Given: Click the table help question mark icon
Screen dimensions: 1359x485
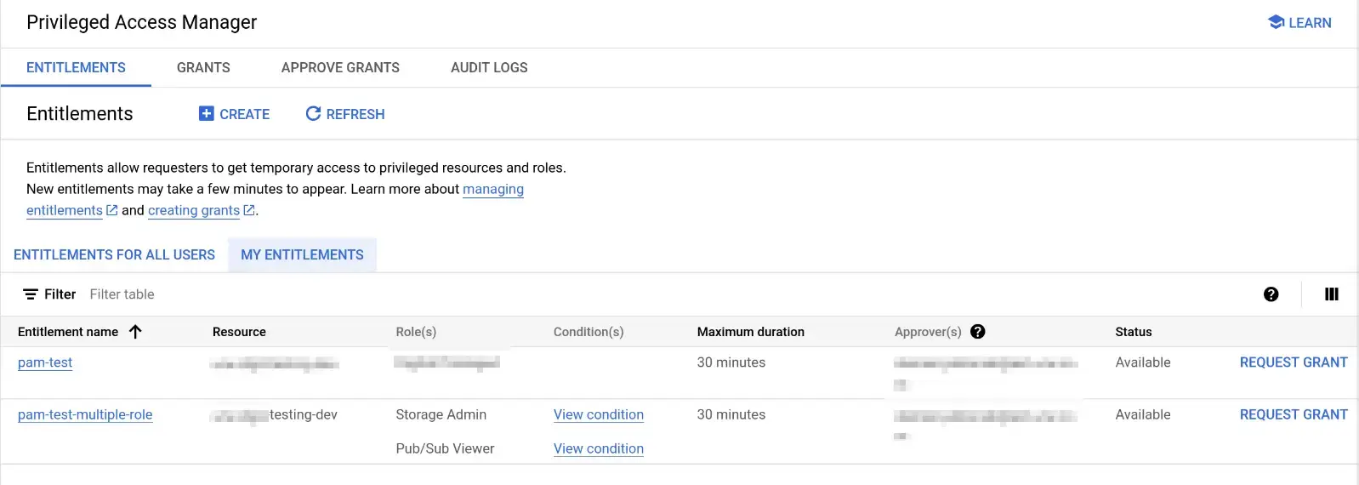Looking at the screenshot, I should 1271,294.
